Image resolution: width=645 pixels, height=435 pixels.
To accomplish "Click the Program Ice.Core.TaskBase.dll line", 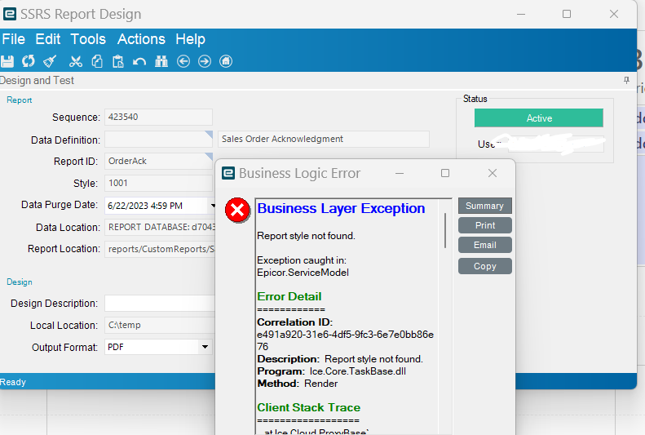I will (332, 371).
